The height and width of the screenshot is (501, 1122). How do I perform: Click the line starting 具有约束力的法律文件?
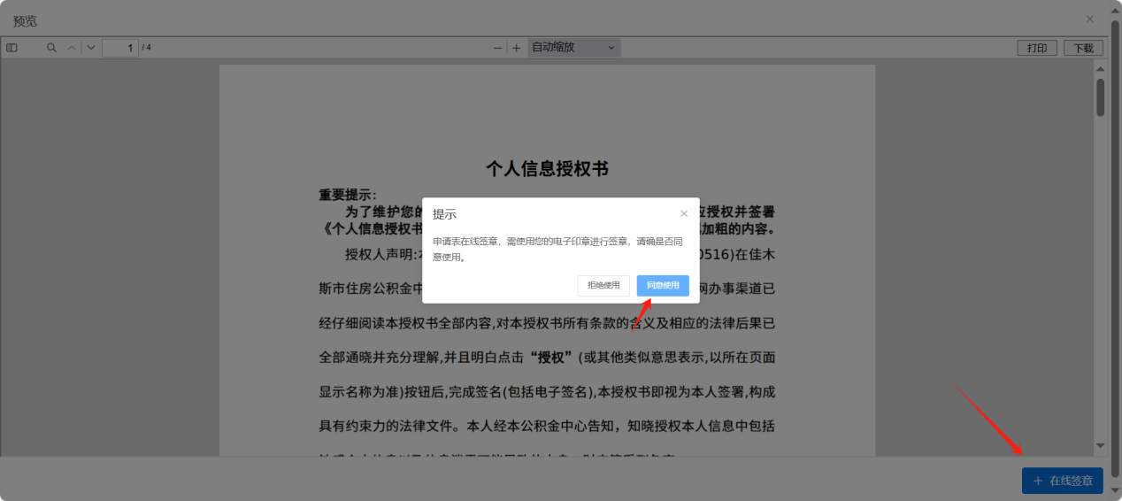pos(547,426)
